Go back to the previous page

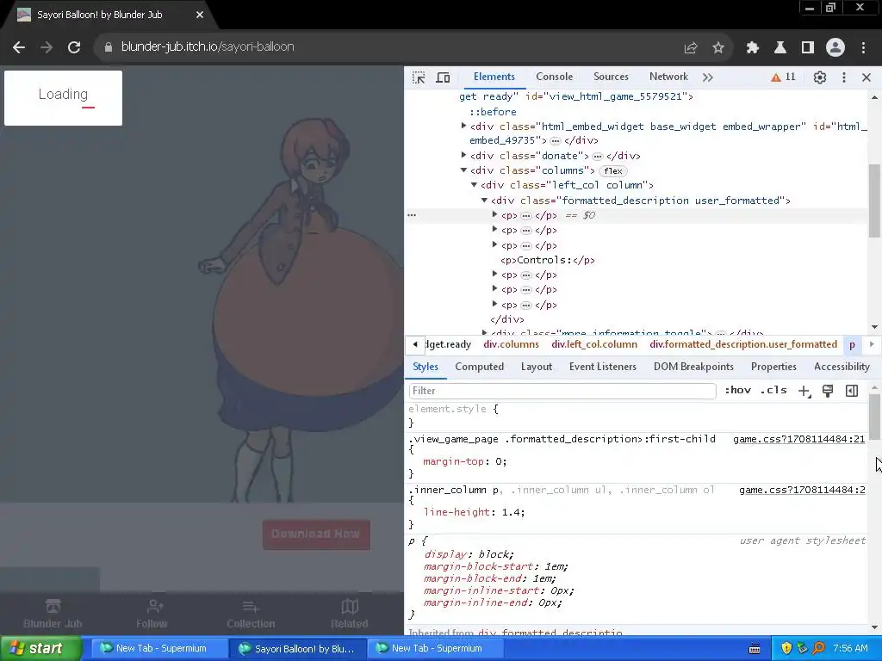point(19,47)
